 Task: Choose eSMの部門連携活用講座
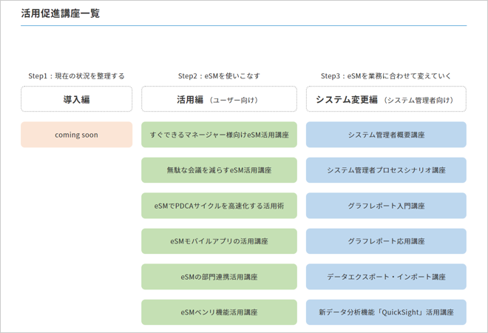pyautogui.click(x=219, y=277)
